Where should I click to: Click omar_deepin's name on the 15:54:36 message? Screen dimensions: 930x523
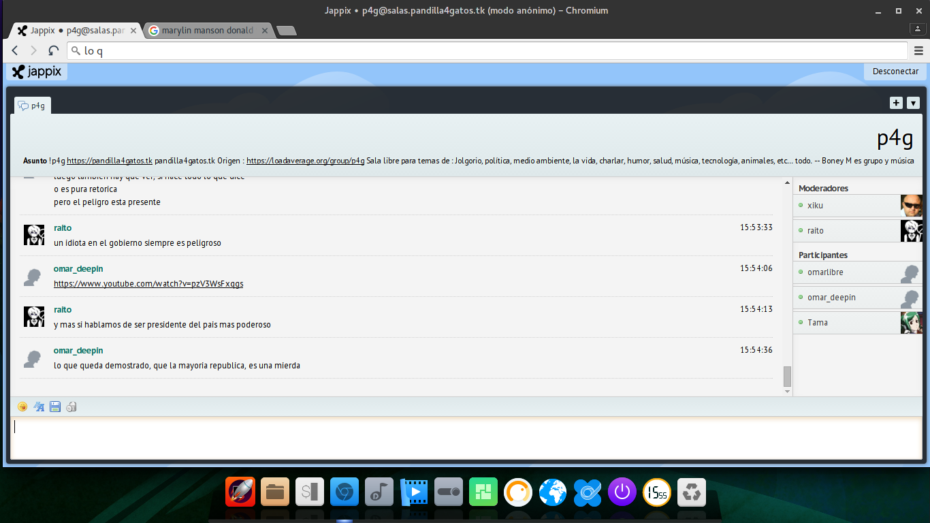point(78,351)
